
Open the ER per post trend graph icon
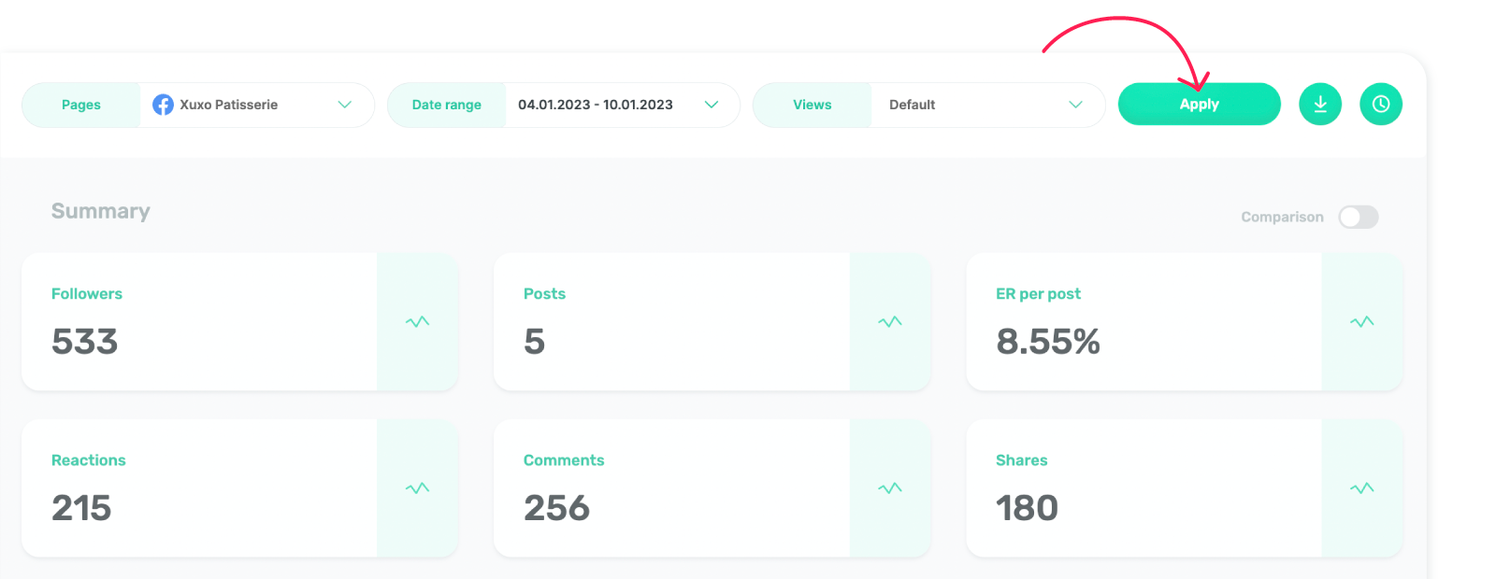click(x=1362, y=321)
